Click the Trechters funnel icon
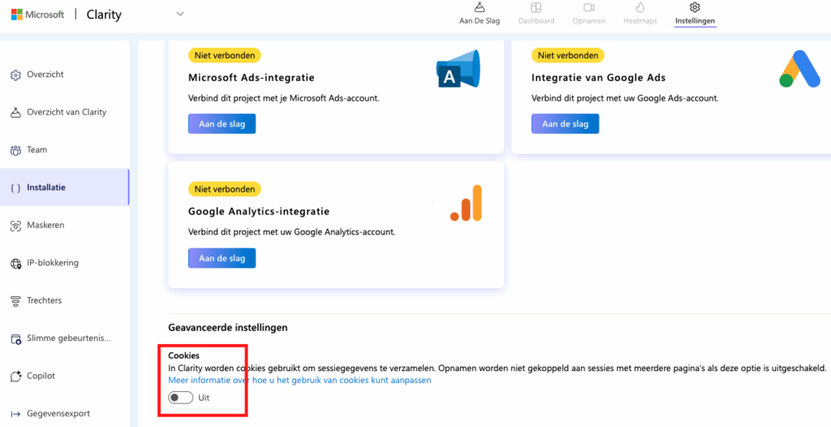The image size is (831, 427). (15, 301)
